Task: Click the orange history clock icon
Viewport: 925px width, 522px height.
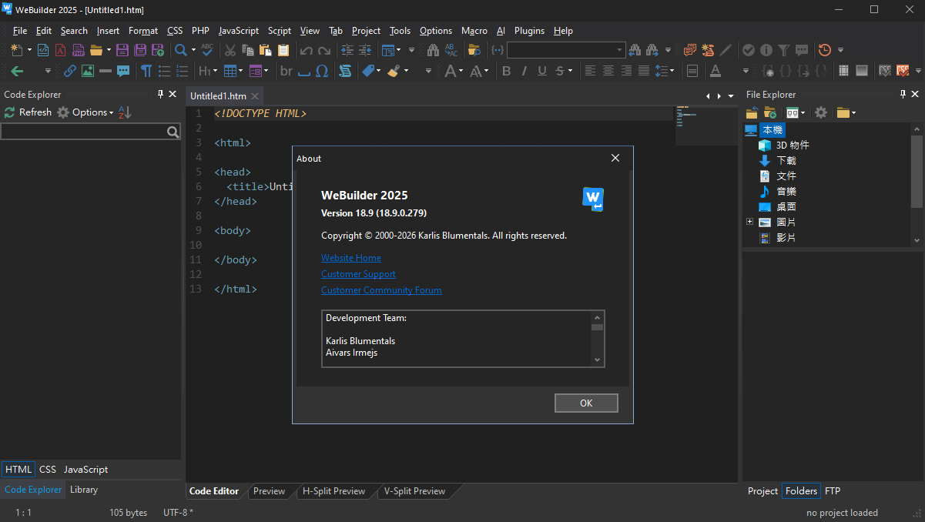Action: click(x=824, y=50)
